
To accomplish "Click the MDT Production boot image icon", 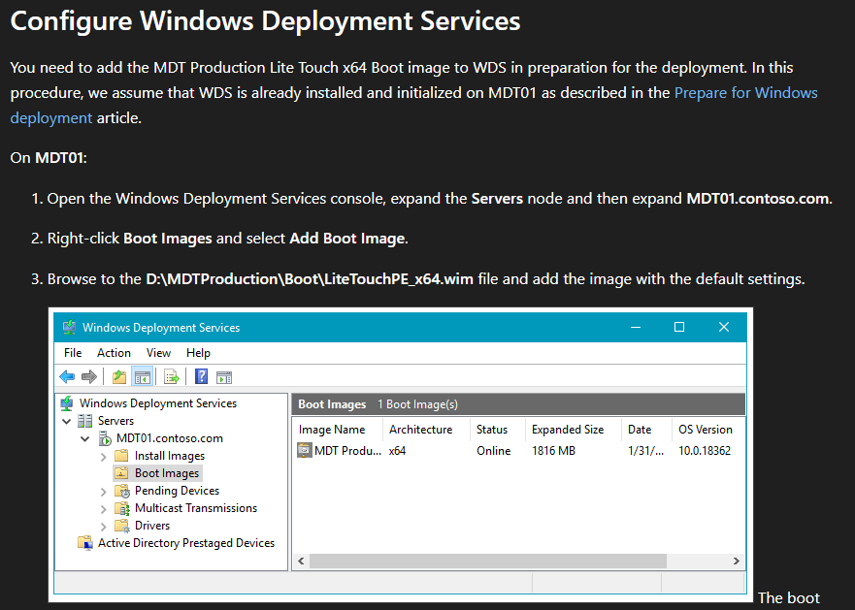I will 305,451.
